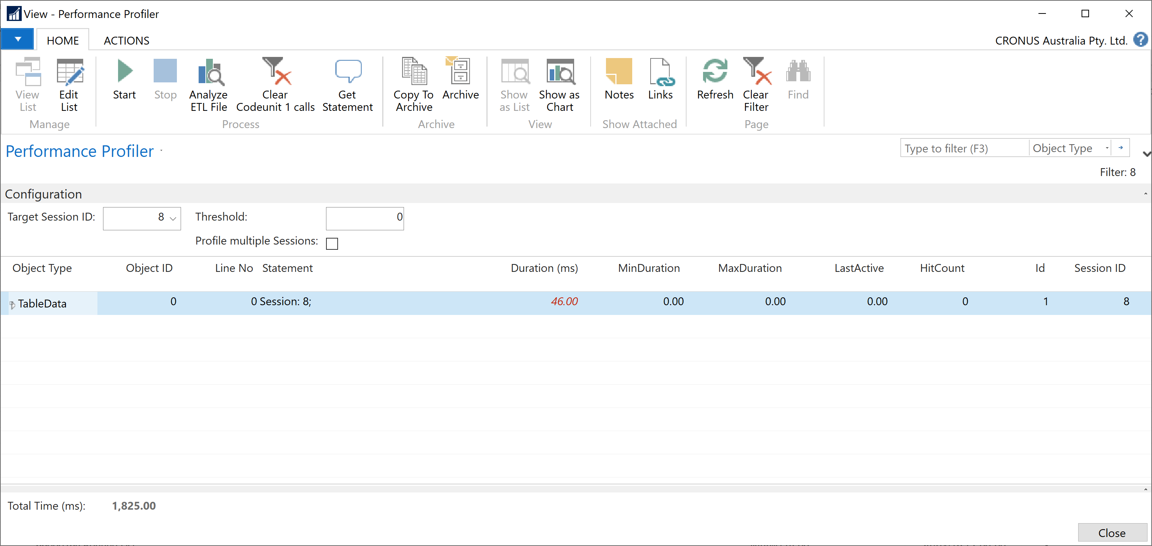Click the Close button

click(x=1112, y=533)
